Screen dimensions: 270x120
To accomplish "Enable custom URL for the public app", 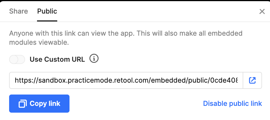I will click(17, 59).
